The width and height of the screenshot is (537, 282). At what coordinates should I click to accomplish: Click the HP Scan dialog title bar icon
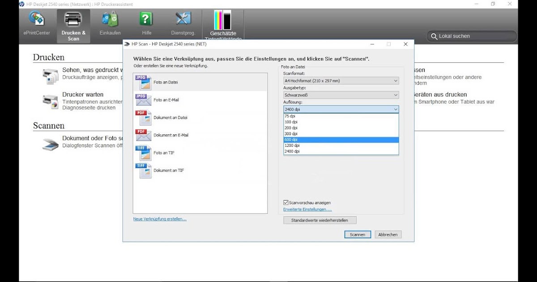(127, 44)
